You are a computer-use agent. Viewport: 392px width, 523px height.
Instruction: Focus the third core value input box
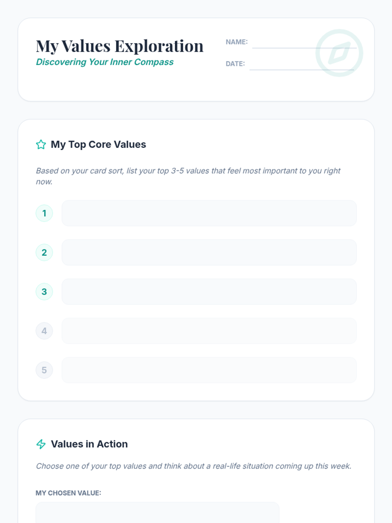(x=209, y=292)
